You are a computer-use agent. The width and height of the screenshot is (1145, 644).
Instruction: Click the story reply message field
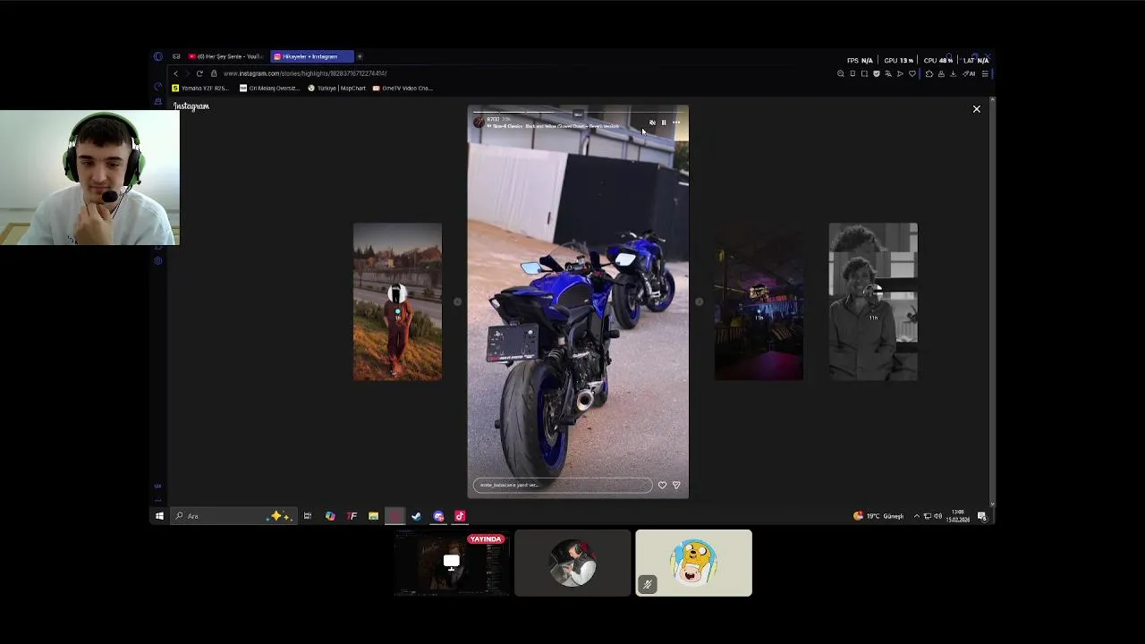coord(563,485)
